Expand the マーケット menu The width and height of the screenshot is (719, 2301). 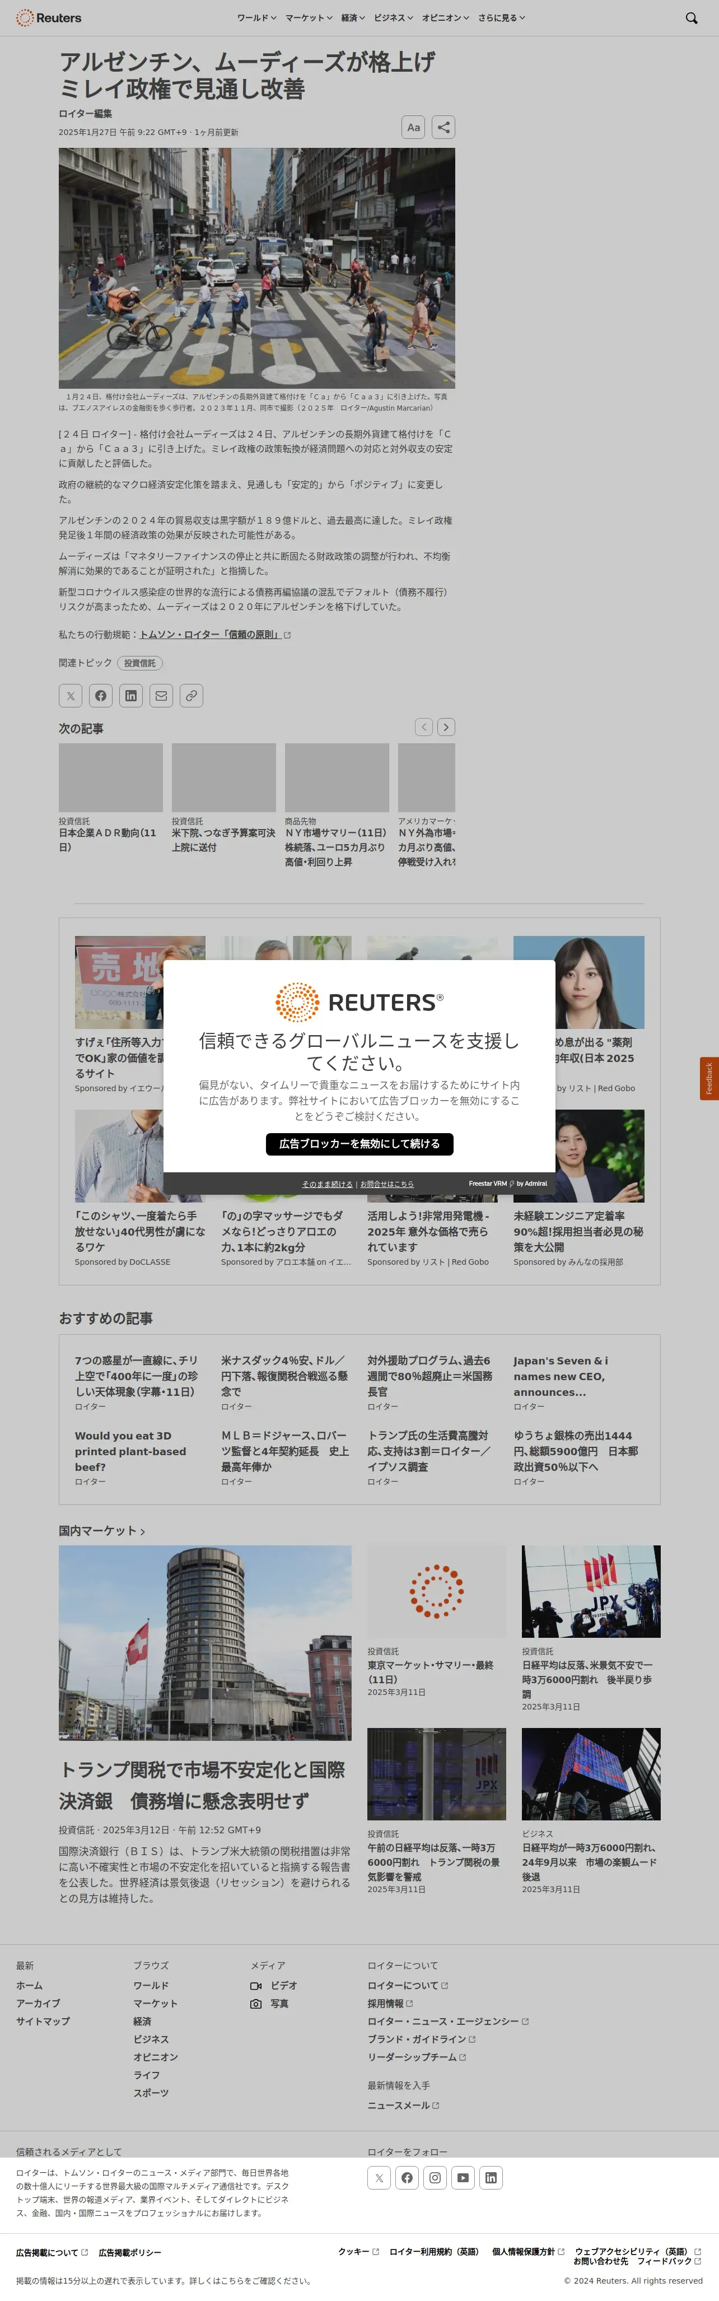coord(309,18)
